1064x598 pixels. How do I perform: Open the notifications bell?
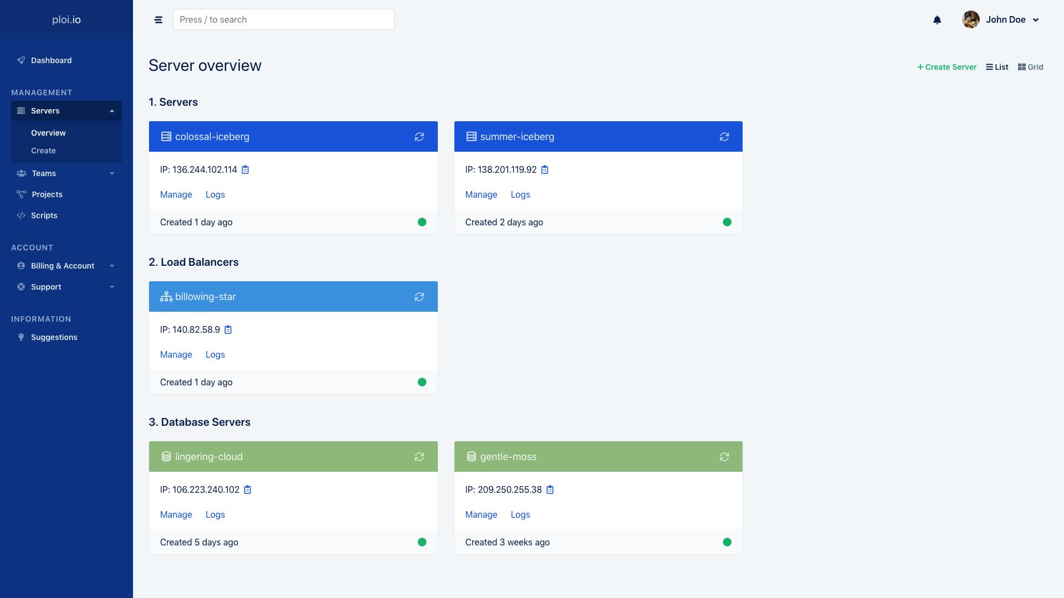pyautogui.click(x=937, y=20)
